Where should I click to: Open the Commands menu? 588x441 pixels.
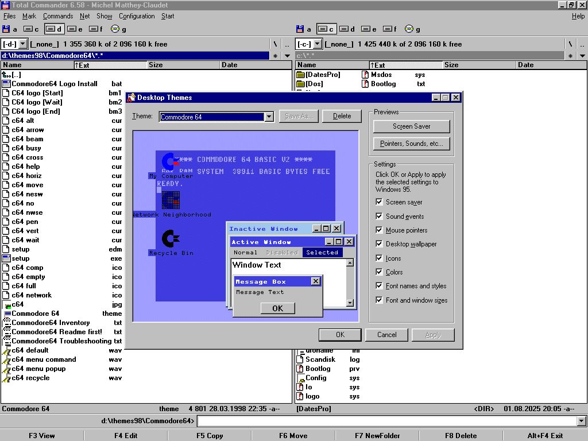[58, 16]
